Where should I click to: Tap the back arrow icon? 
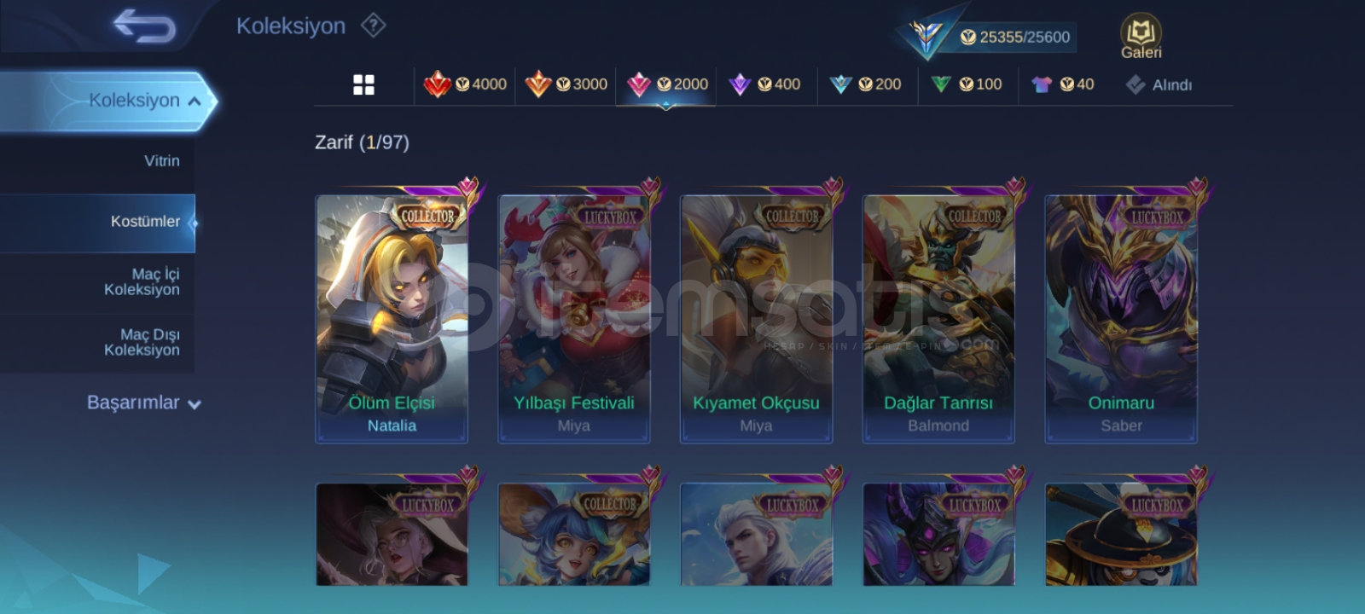144,26
